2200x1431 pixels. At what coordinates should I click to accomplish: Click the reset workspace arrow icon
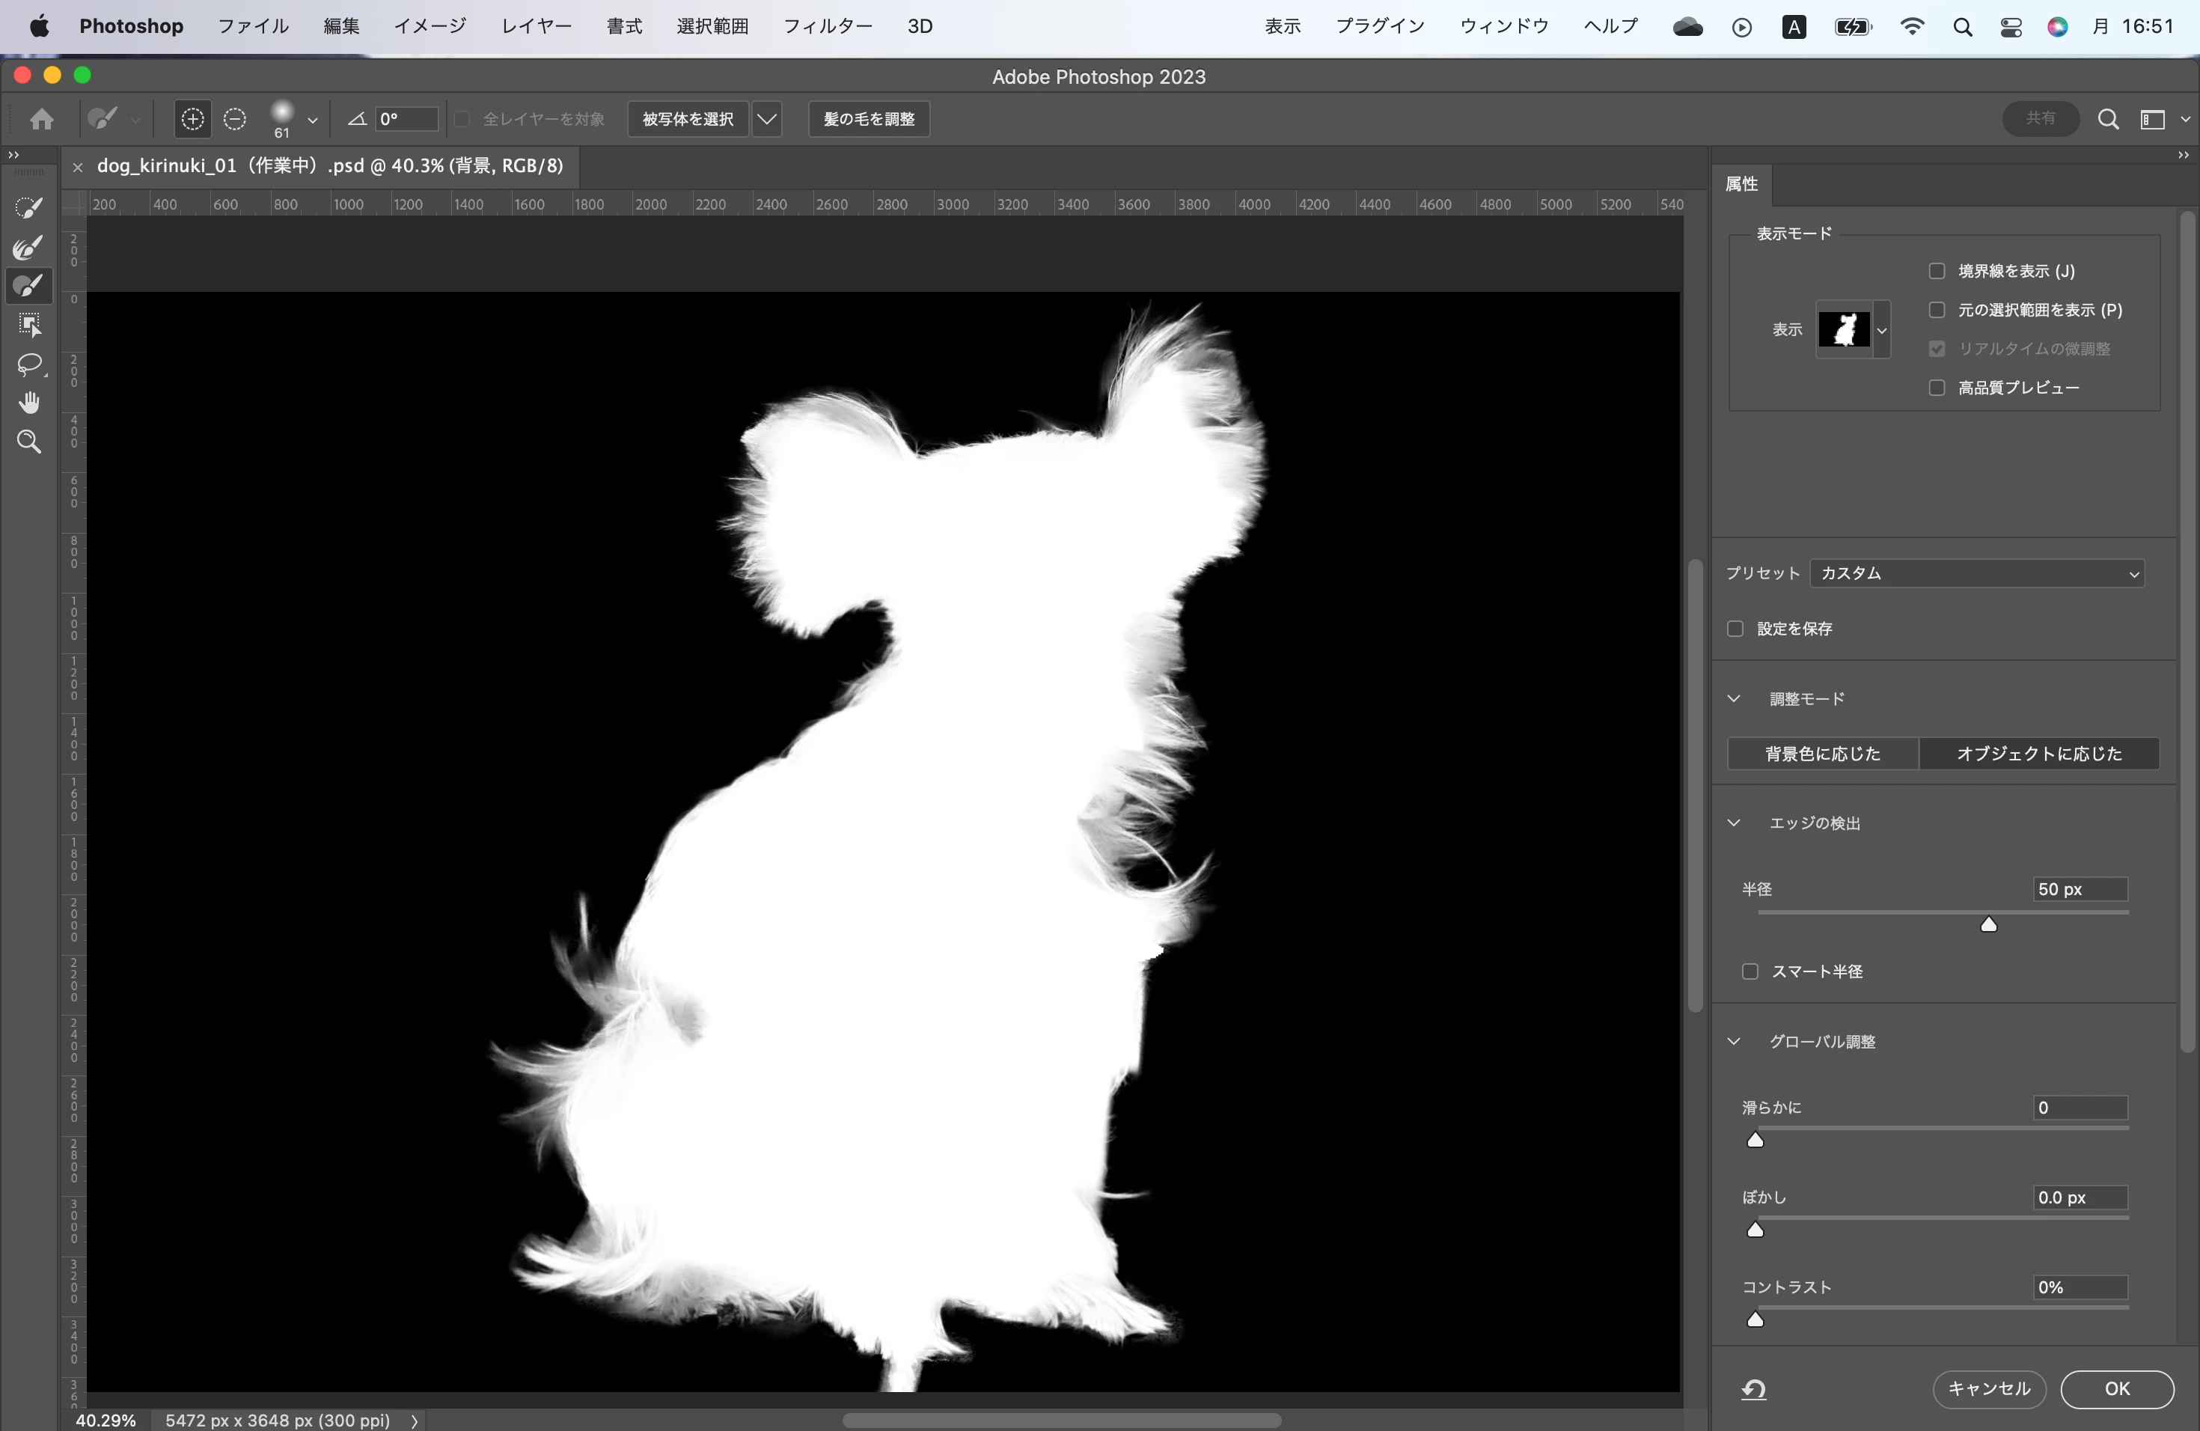[1753, 1388]
